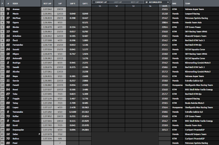Select Ogura's rider name in the table
This screenshot has height=145, width=219.
coord(16,23)
